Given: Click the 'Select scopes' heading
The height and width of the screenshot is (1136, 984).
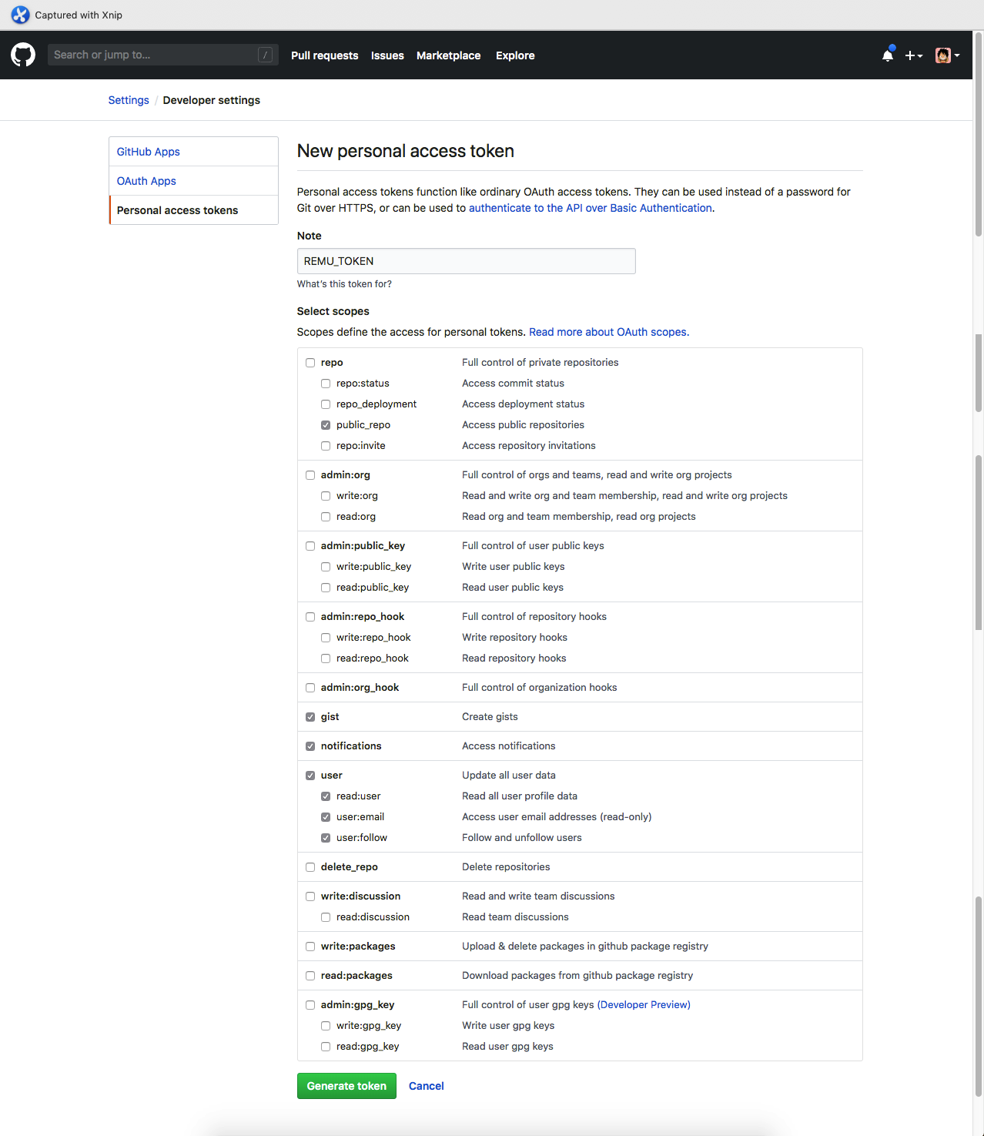Looking at the screenshot, I should coord(333,311).
